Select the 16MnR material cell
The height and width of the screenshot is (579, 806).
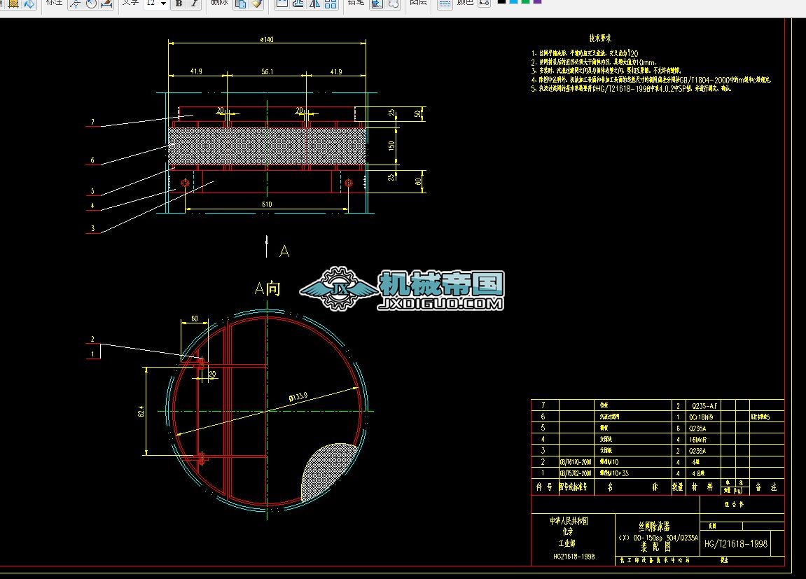click(698, 440)
